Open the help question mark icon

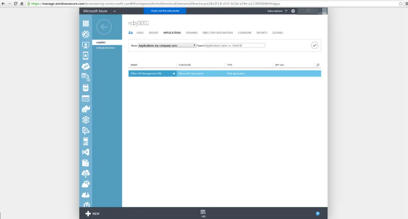point(318,214)
